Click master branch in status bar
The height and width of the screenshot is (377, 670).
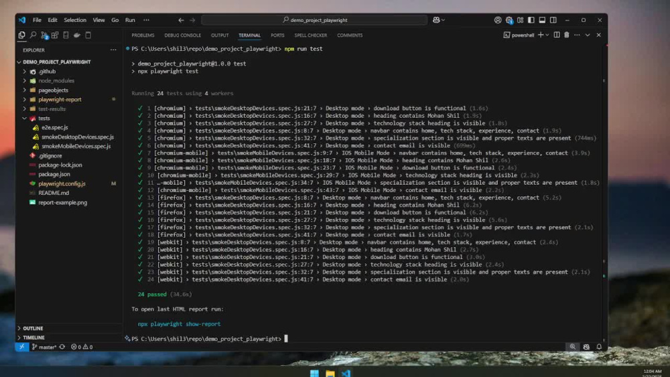[44, 347]
